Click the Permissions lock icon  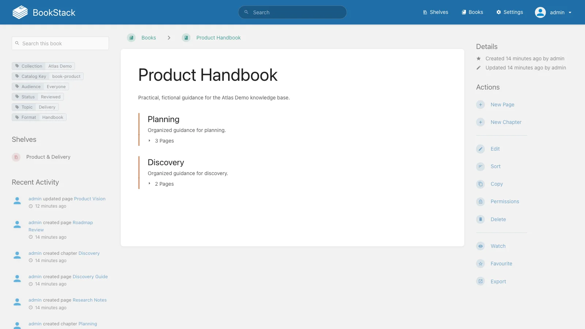click(x=480, y=201)
